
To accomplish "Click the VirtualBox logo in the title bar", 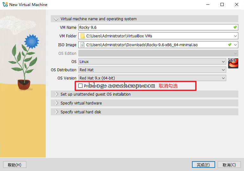I will click(x=5, y=4).
